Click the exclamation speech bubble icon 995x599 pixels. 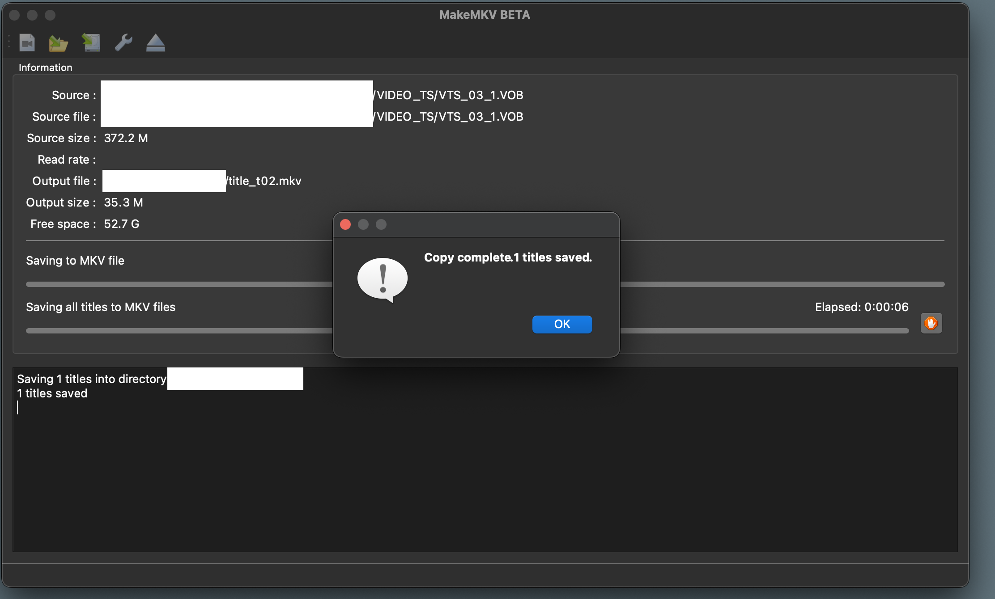pos(383,280)
